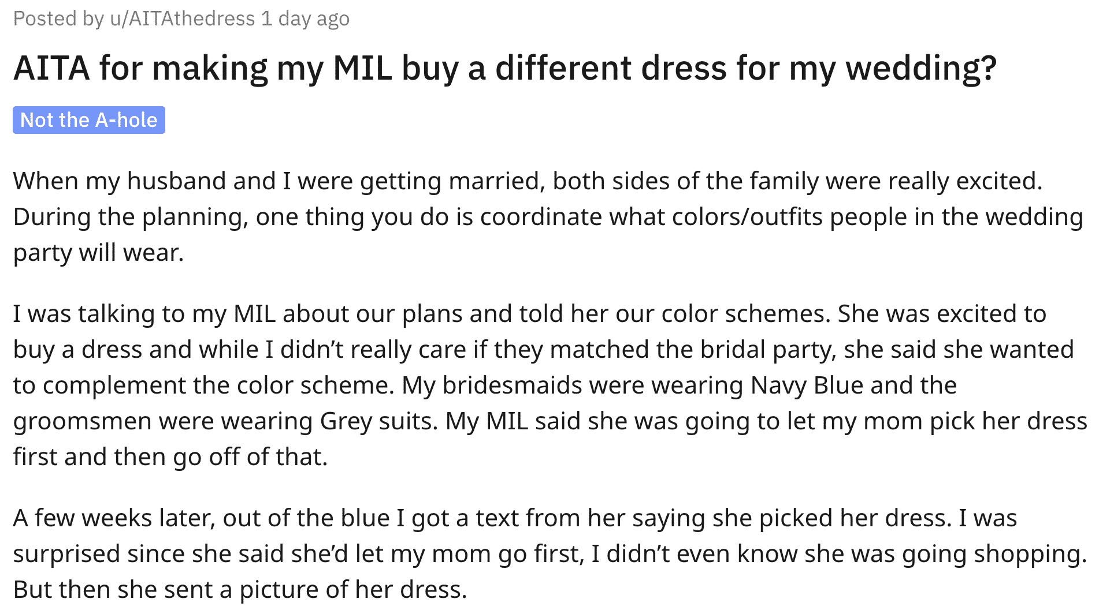The height and width of the screenshot is (614, 1099).
Task: Open the post title about MIL's dress
Action: pos(505,68)
